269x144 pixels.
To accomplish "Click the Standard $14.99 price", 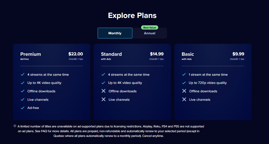I will (x=157, y=54).
